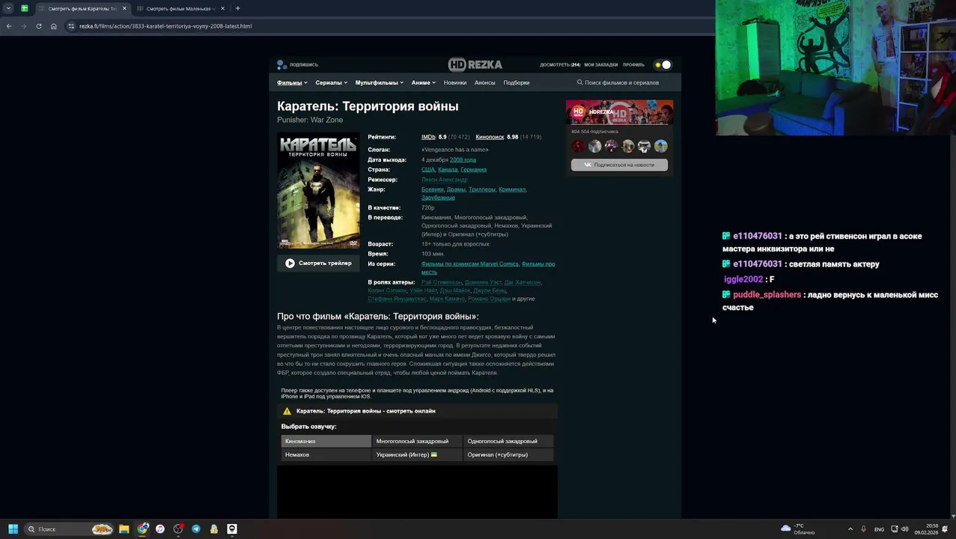
Task: Open File Explorer from taskbar
Action: [x=124, y=529]
